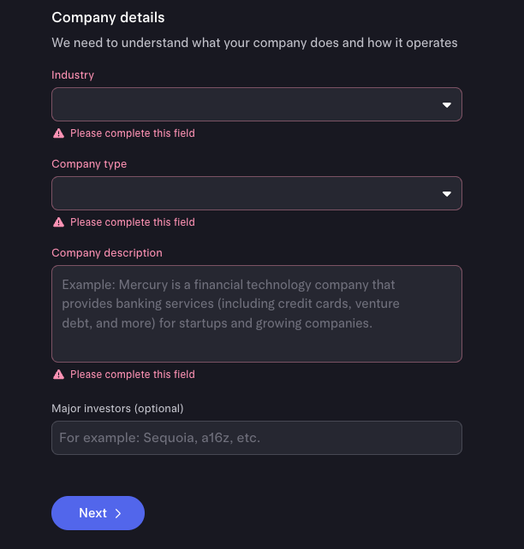This screenshot has width=524, height=549.
Task: Click the caret arrow in Industry dropdown
Action: click(x=446, y=105)
